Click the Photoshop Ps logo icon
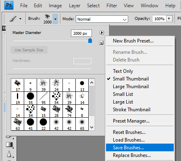 point(9,5)
